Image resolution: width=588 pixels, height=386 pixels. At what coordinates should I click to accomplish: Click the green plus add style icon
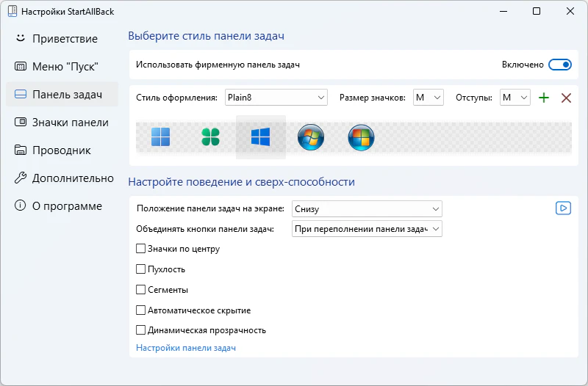(544, 98)
